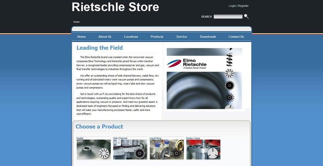Open the Service menu item
Screen dimensions: 323x166
coord(182,37)
